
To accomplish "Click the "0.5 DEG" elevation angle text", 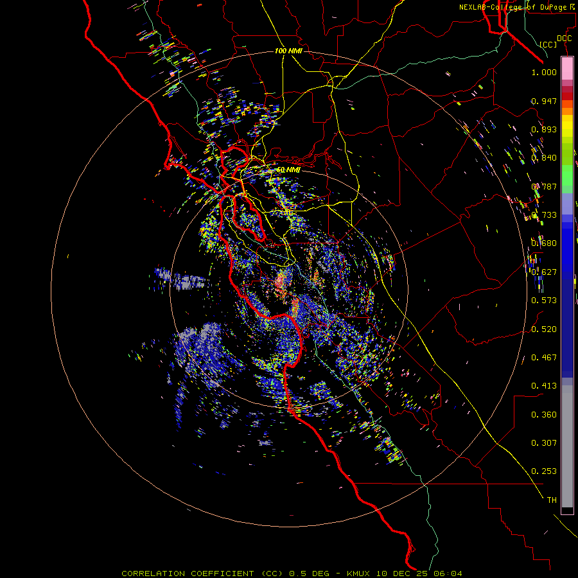I will (x=309, y=574).
